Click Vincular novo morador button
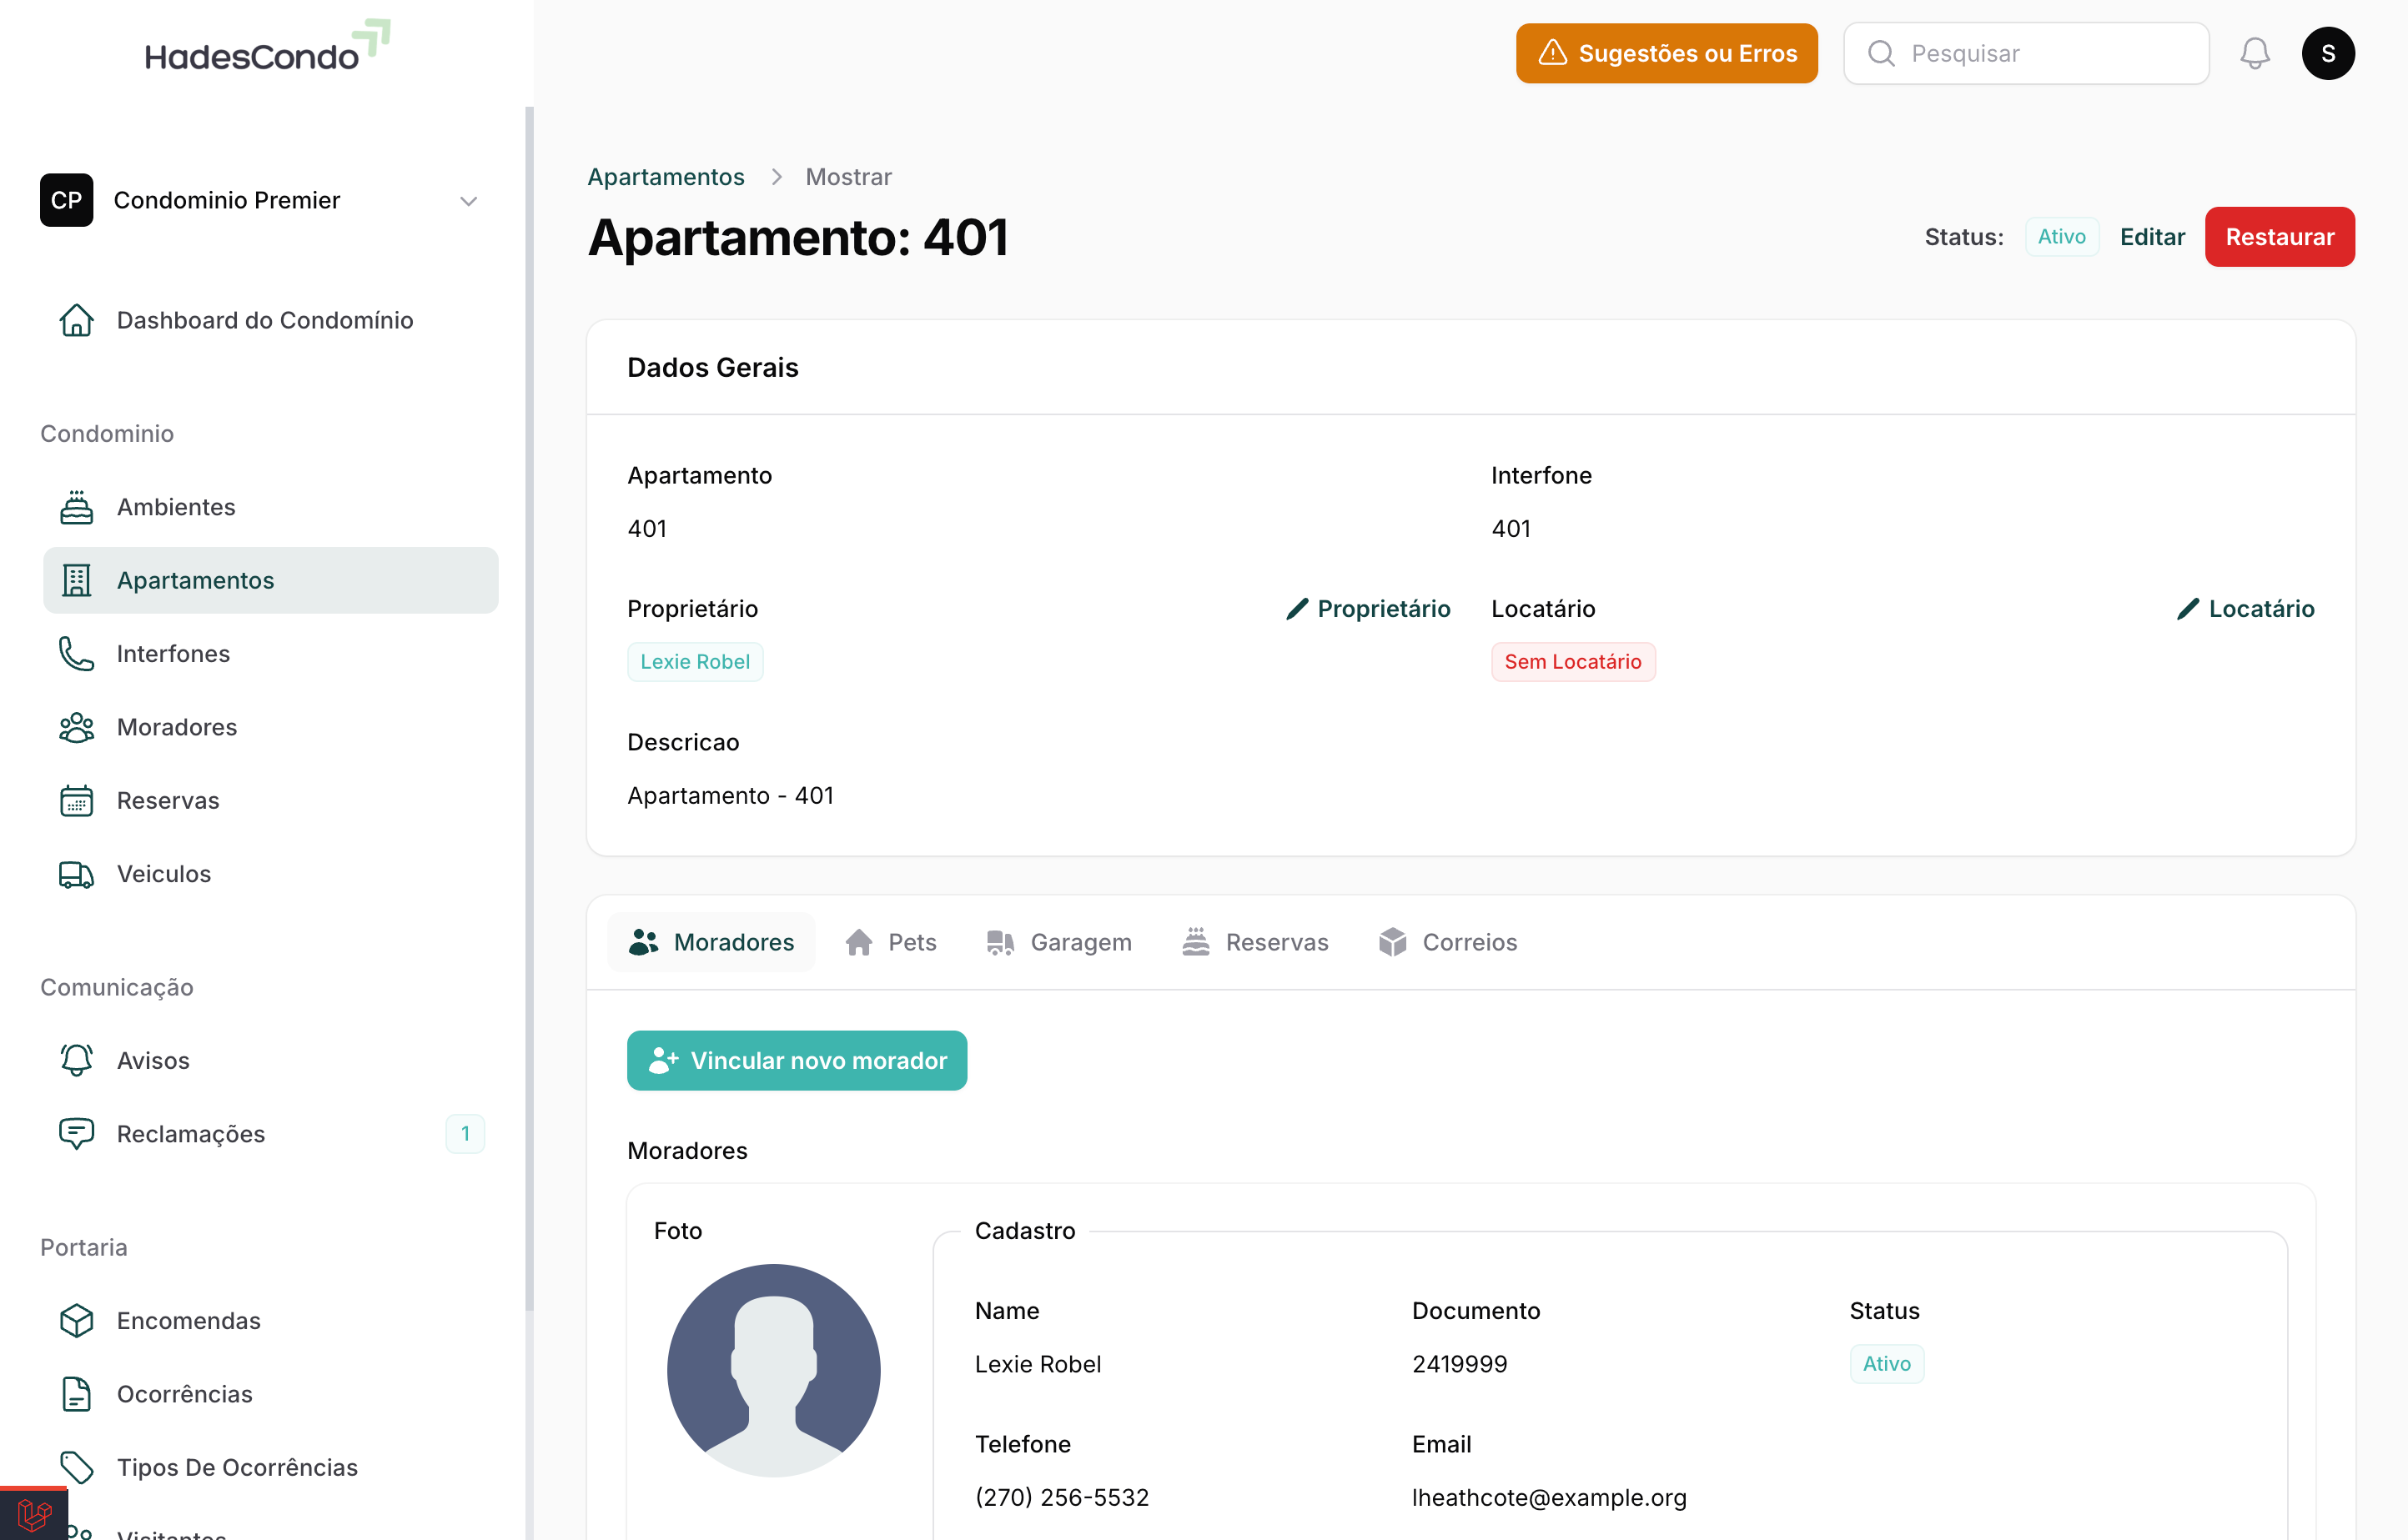Viewport: 2408px width, 1540px height. click(x=797, y=1060)
